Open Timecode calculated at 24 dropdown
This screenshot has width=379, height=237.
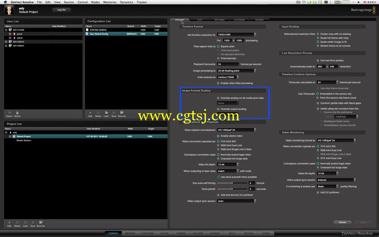click(327, 82)
